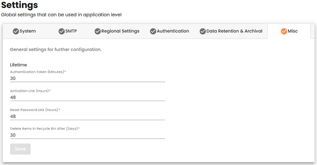317x165 pixels.
Task: Click the Lifetime section heading
Action: click(x=18, y=65)
